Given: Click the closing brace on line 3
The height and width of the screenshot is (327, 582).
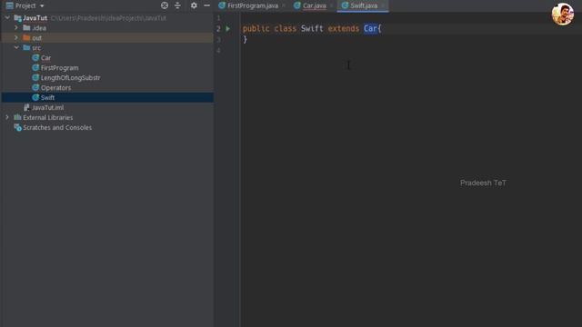Looking at the screenshot, I should coord(245,39).
